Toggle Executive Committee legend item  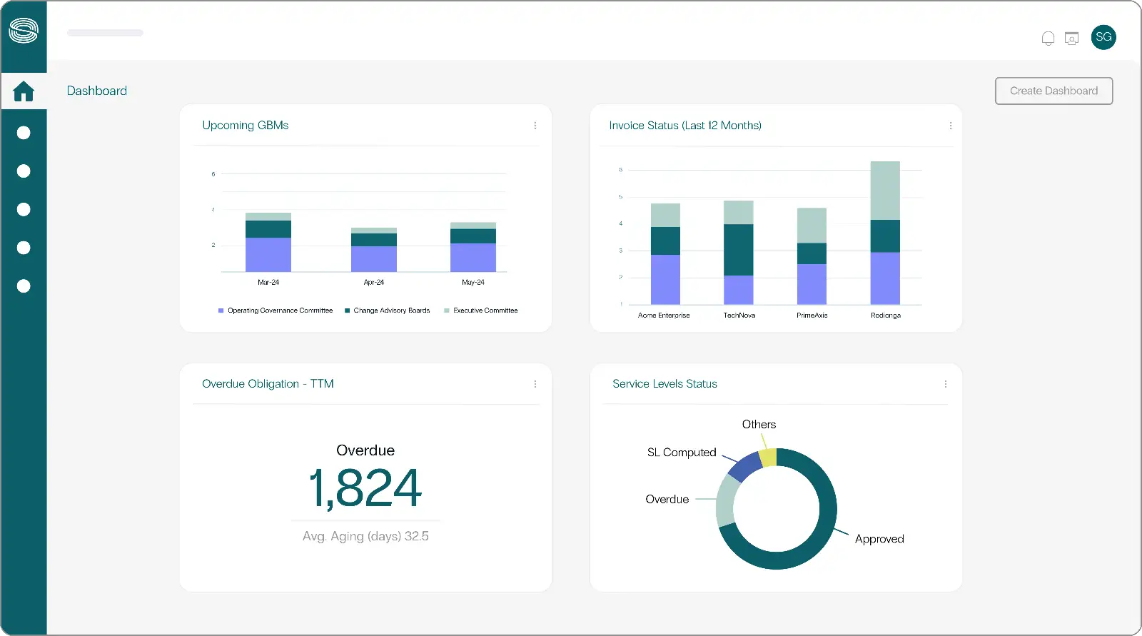[481, 311]
